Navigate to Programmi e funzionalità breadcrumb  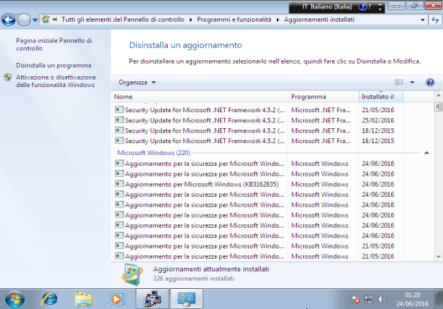pos(234,19)
